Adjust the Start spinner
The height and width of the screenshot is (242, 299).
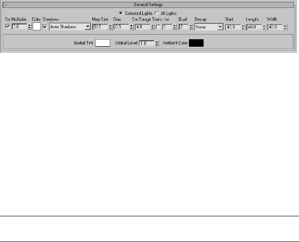pyautogui.click(x=243, y=27)
